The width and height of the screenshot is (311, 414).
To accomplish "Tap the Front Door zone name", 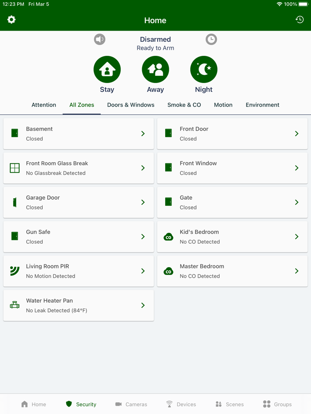I will [x=194, y=129].
